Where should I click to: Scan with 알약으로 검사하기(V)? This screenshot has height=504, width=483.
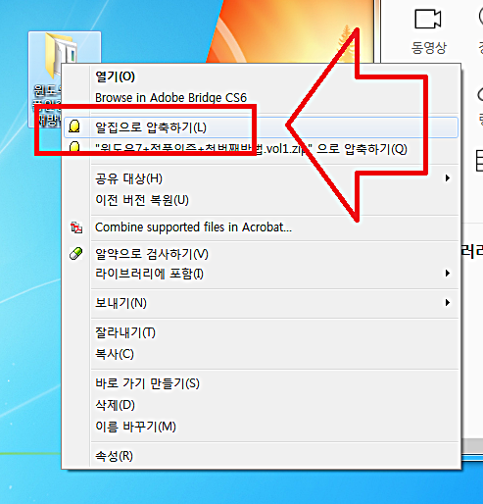pos(261,254)
